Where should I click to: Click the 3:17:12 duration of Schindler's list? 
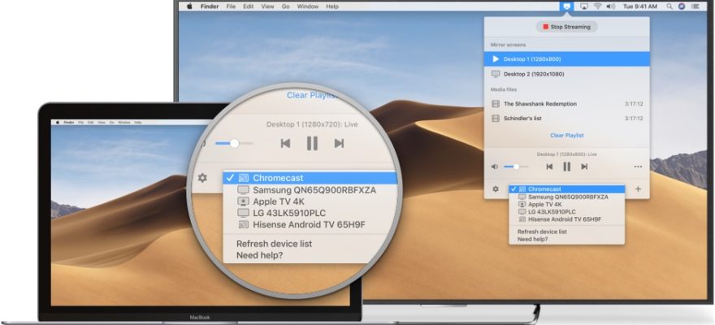tap(634, 119)
